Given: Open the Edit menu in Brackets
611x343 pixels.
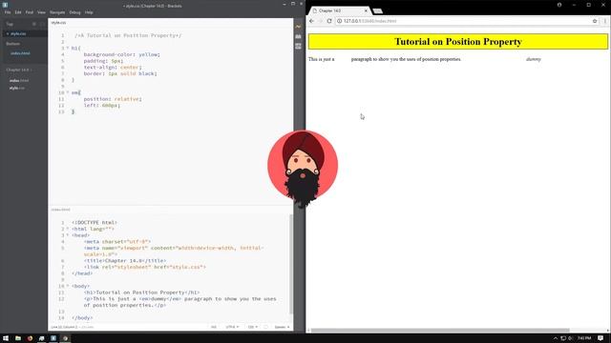Looking at the screenshot, I should 18,12.
